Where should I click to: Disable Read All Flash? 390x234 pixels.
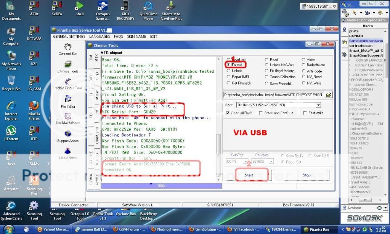(227, 113)
